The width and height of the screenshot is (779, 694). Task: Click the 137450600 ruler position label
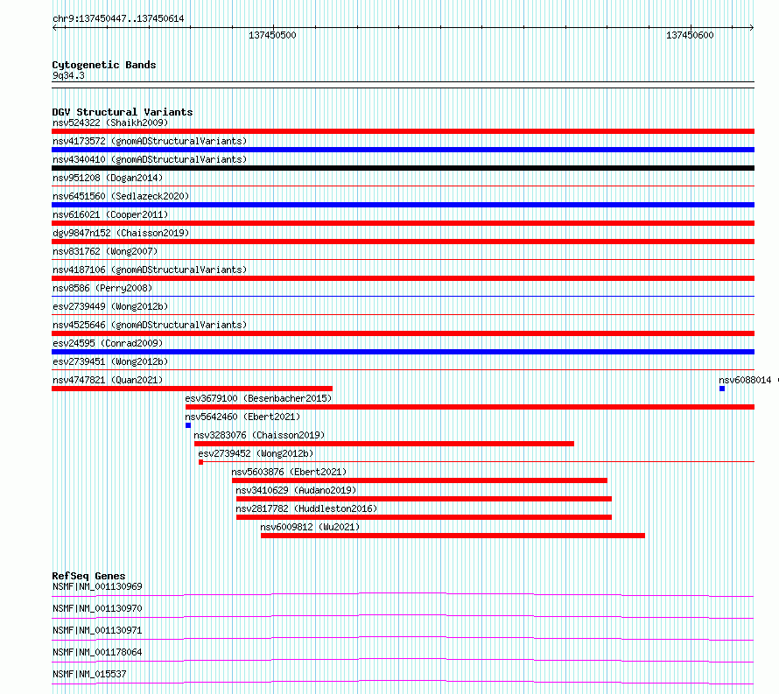coord(690,35)
